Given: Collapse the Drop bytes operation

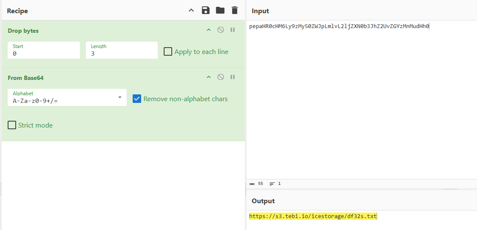Looking at the screenshot, I should point(209,30).
